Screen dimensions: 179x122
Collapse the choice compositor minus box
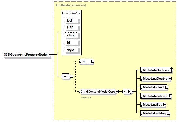(133, 91)
